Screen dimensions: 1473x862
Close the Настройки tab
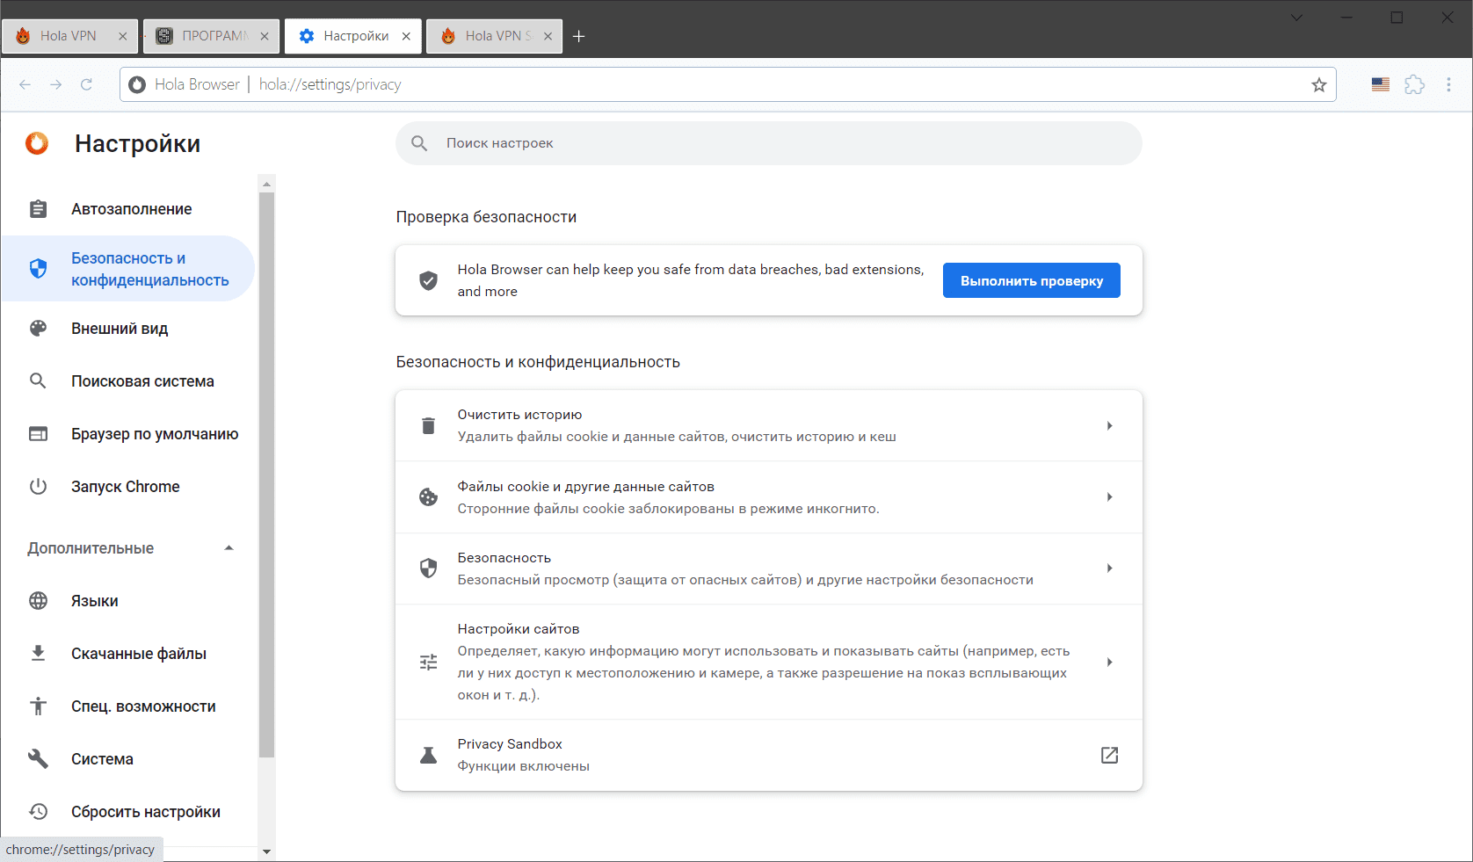coord(406,36)
